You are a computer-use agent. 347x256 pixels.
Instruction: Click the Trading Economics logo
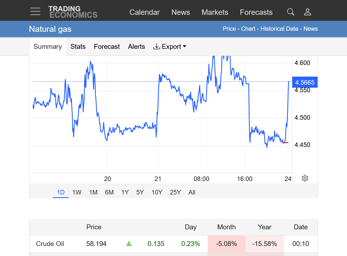click(73, 12)
